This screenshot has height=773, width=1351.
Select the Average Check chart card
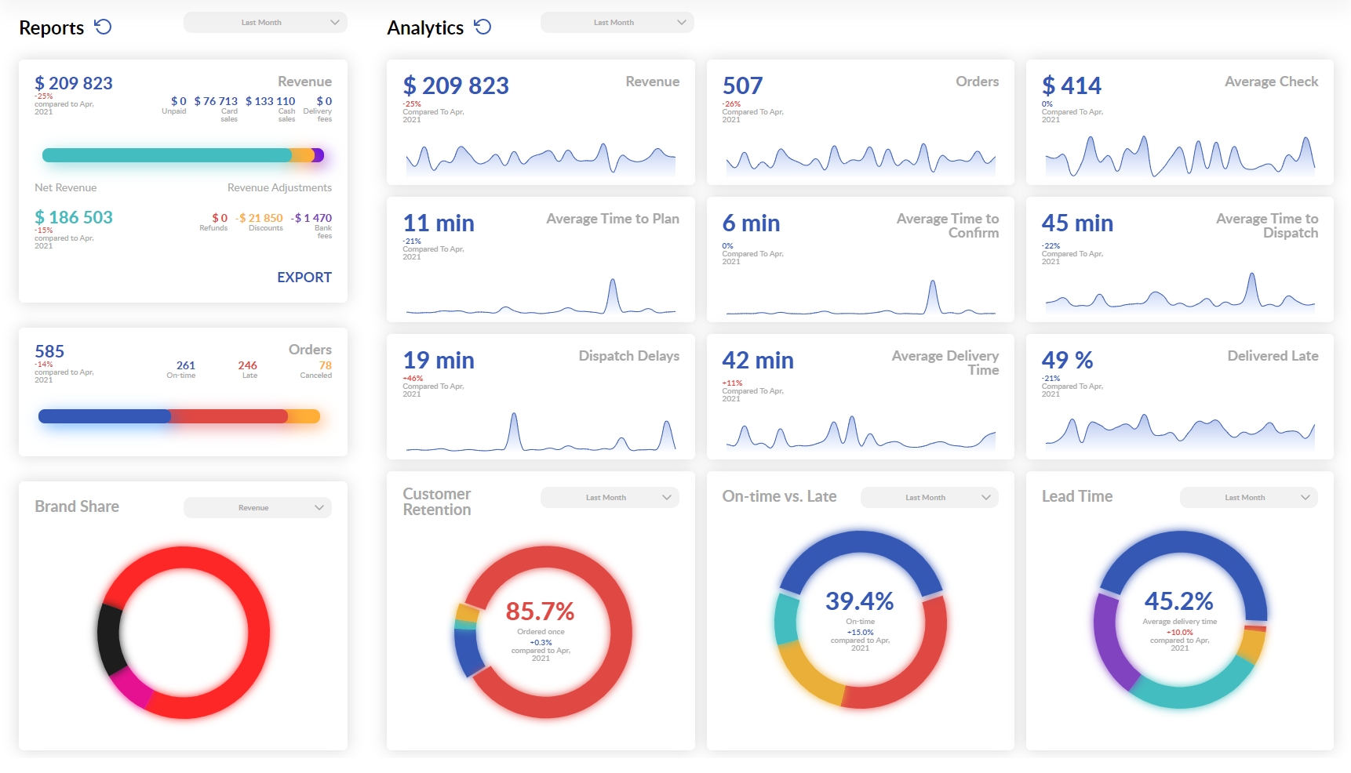click(1179, 122)
